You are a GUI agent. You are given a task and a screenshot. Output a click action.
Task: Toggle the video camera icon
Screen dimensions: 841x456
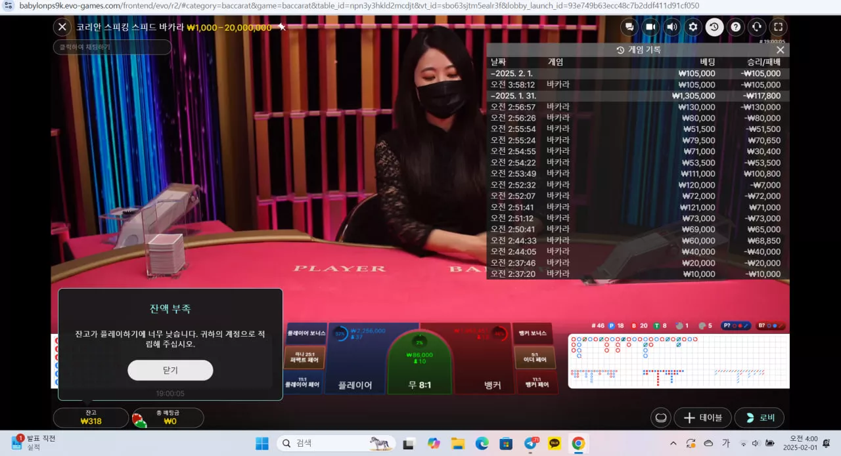click(651, 27)
